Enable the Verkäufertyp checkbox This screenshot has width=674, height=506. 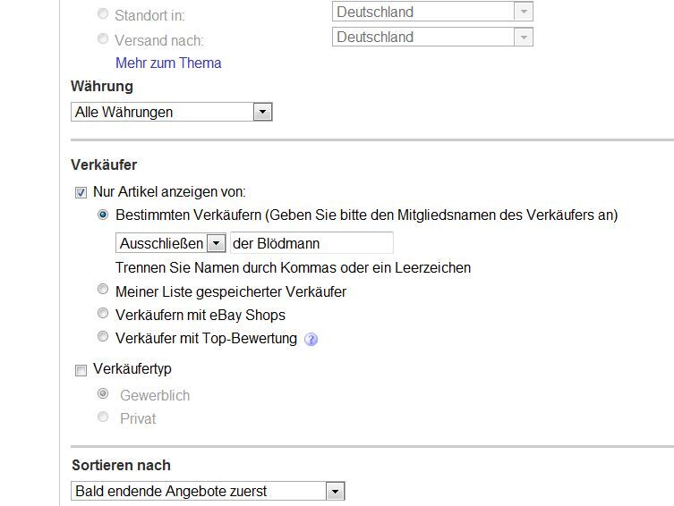tap(81, 369)
